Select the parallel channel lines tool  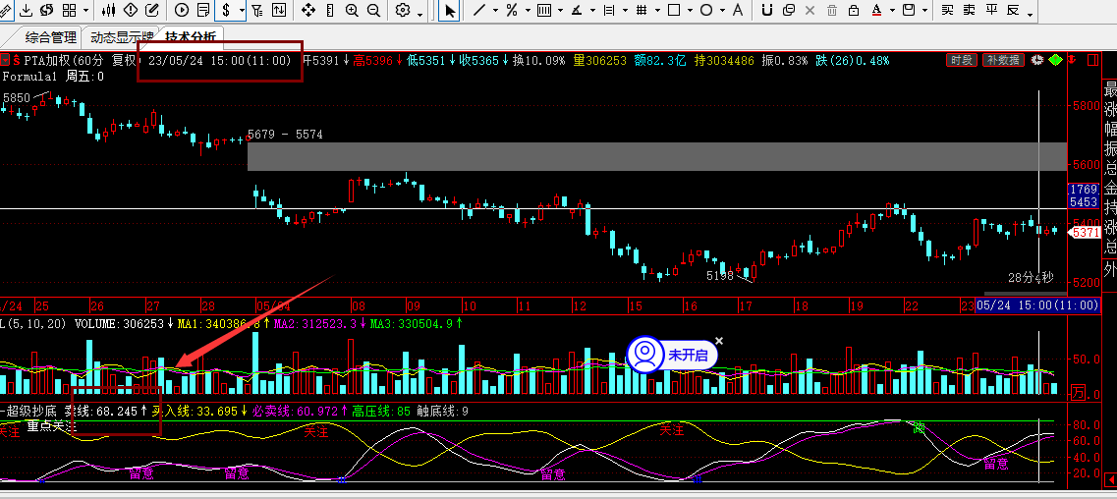pos(609,10)
